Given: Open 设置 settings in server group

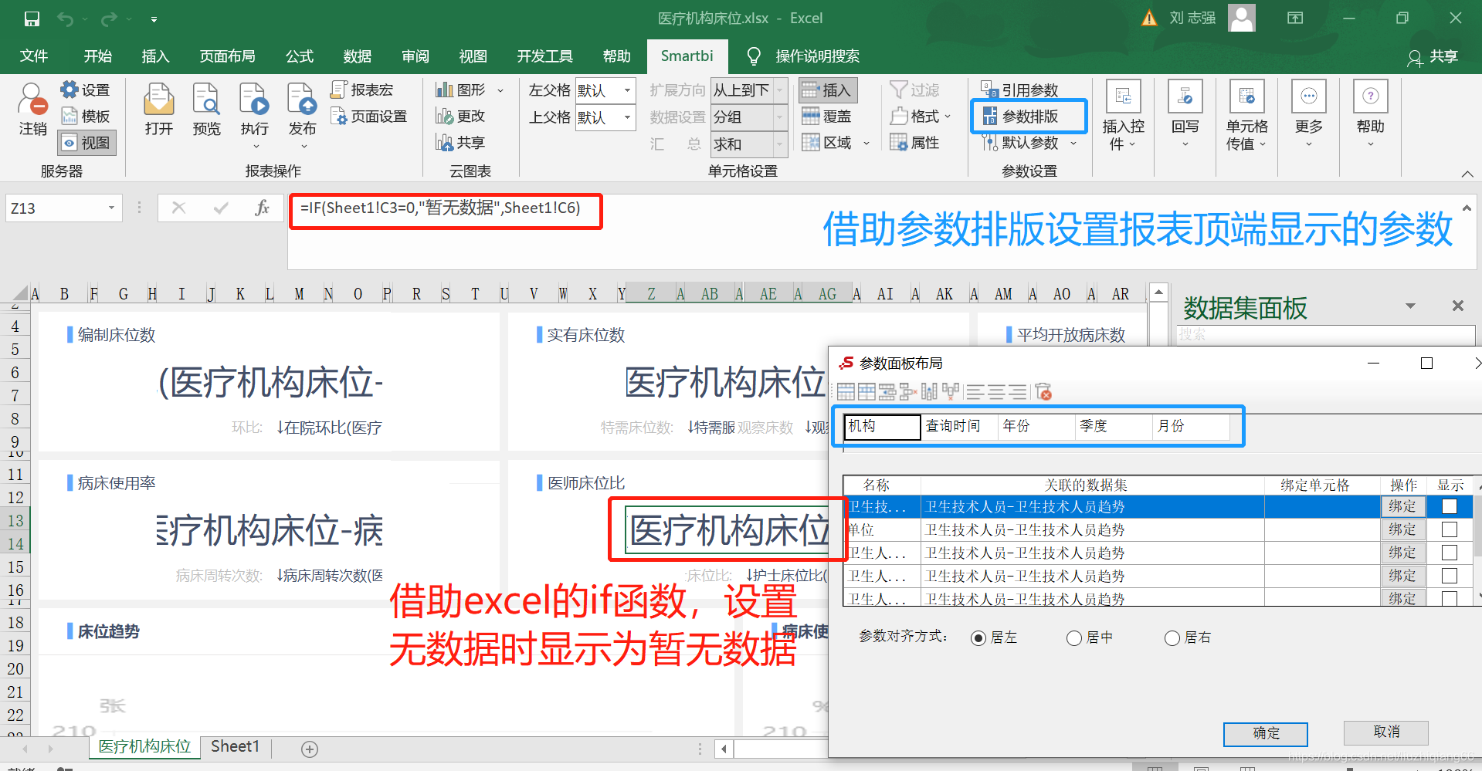Looking at the screenshot, I should tap(86, 90).
